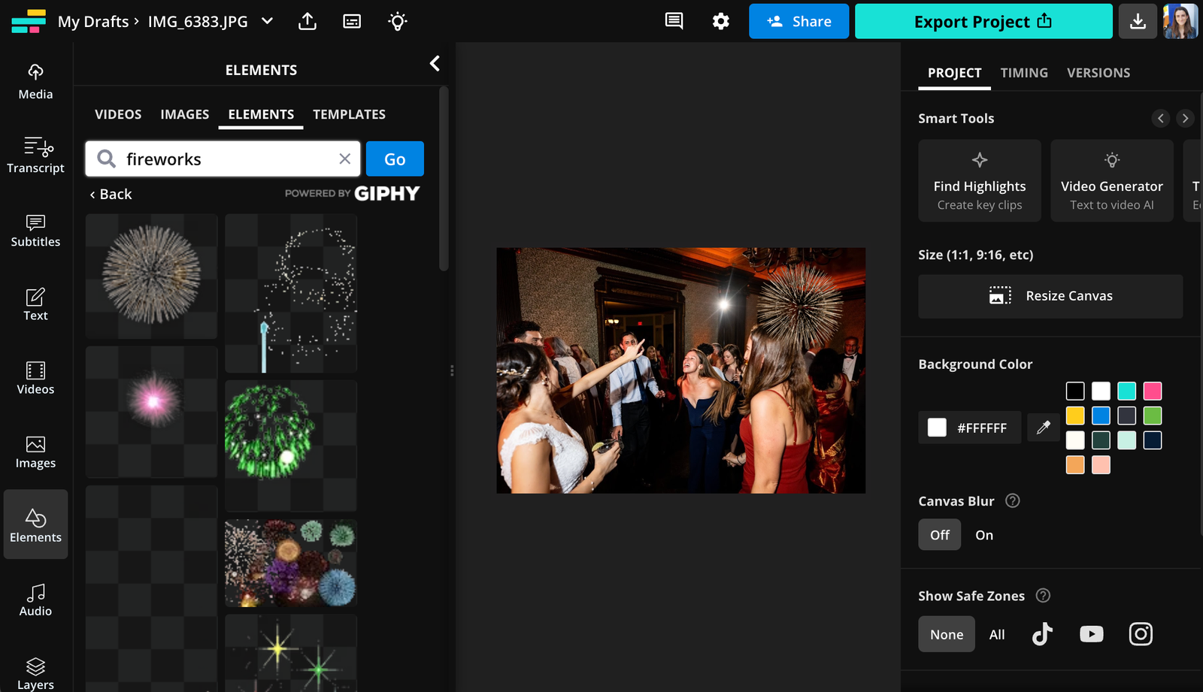Select the Text tool in sidebar
The height and width of the screenshot is (692, 1203).
coord(35,304)
